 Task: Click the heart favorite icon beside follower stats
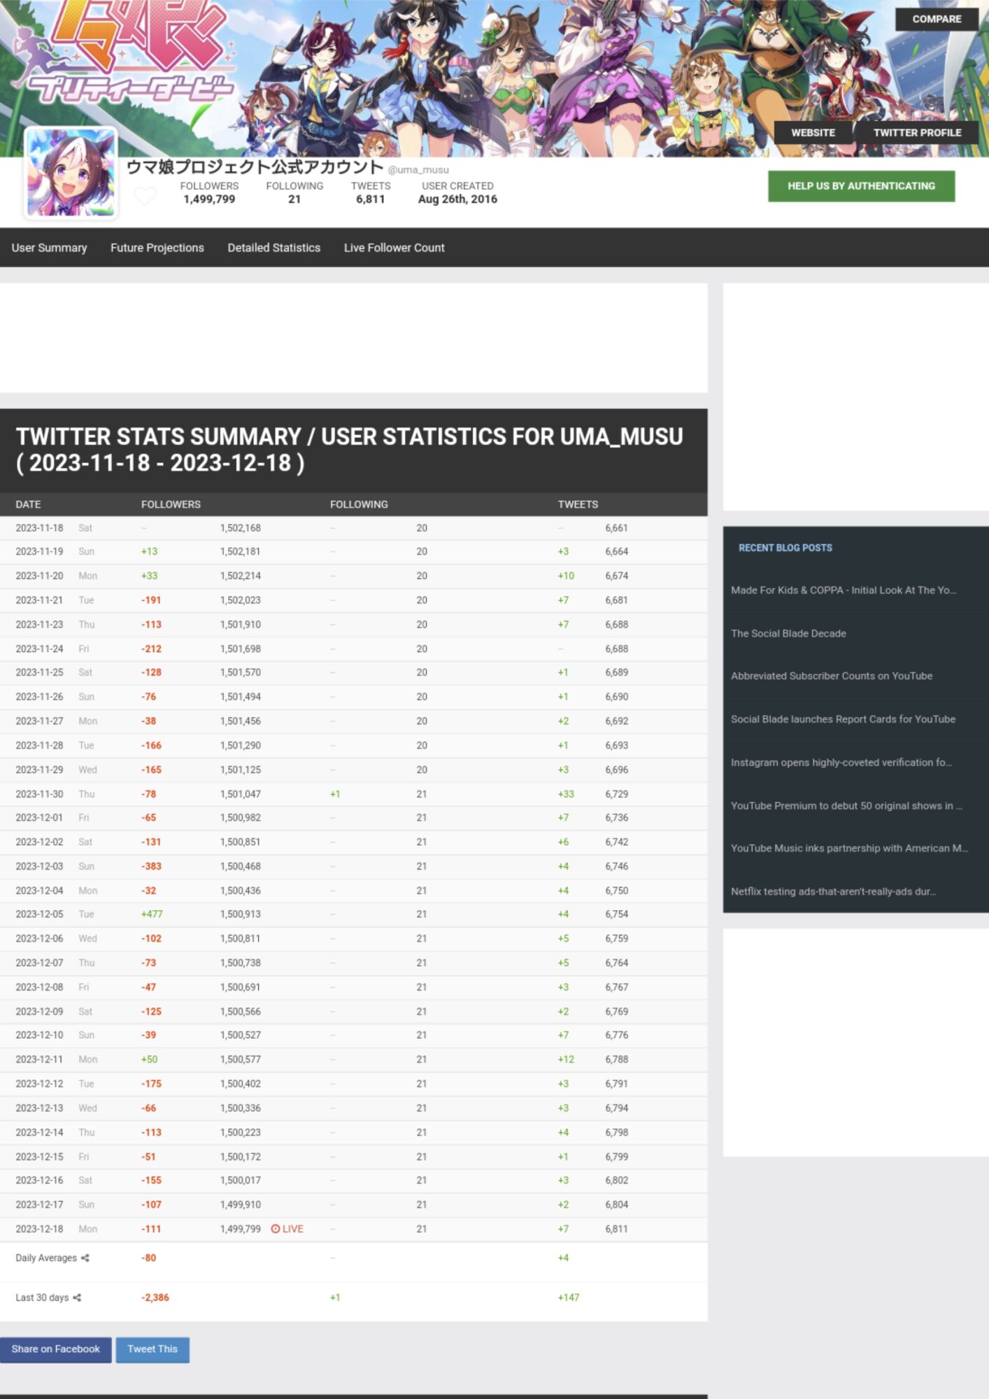145,196
